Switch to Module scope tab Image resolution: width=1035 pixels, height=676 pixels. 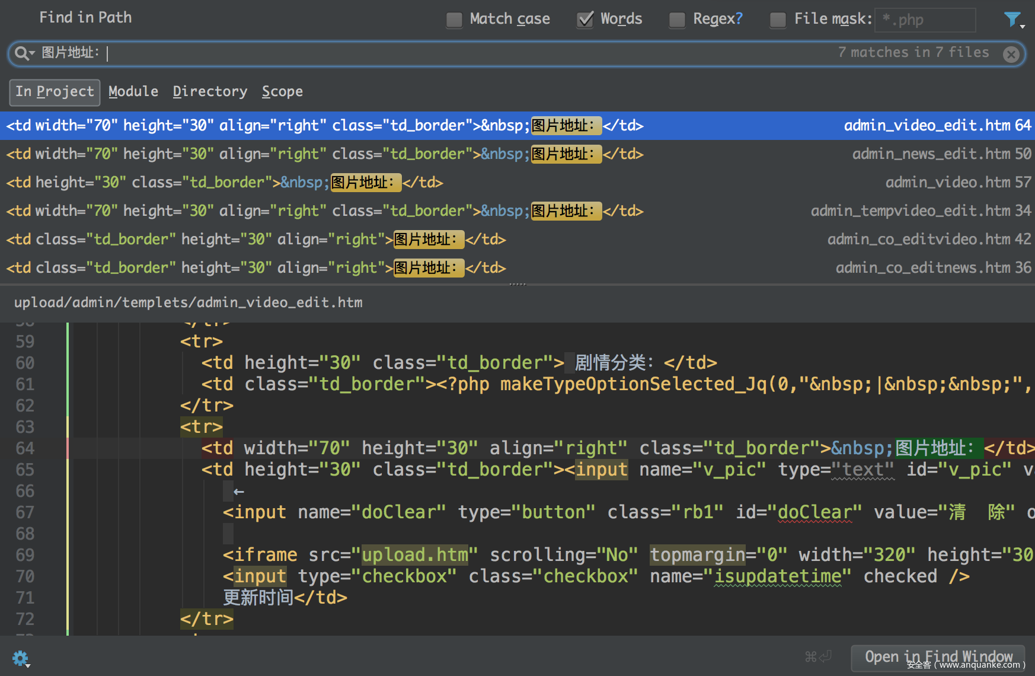133,91
